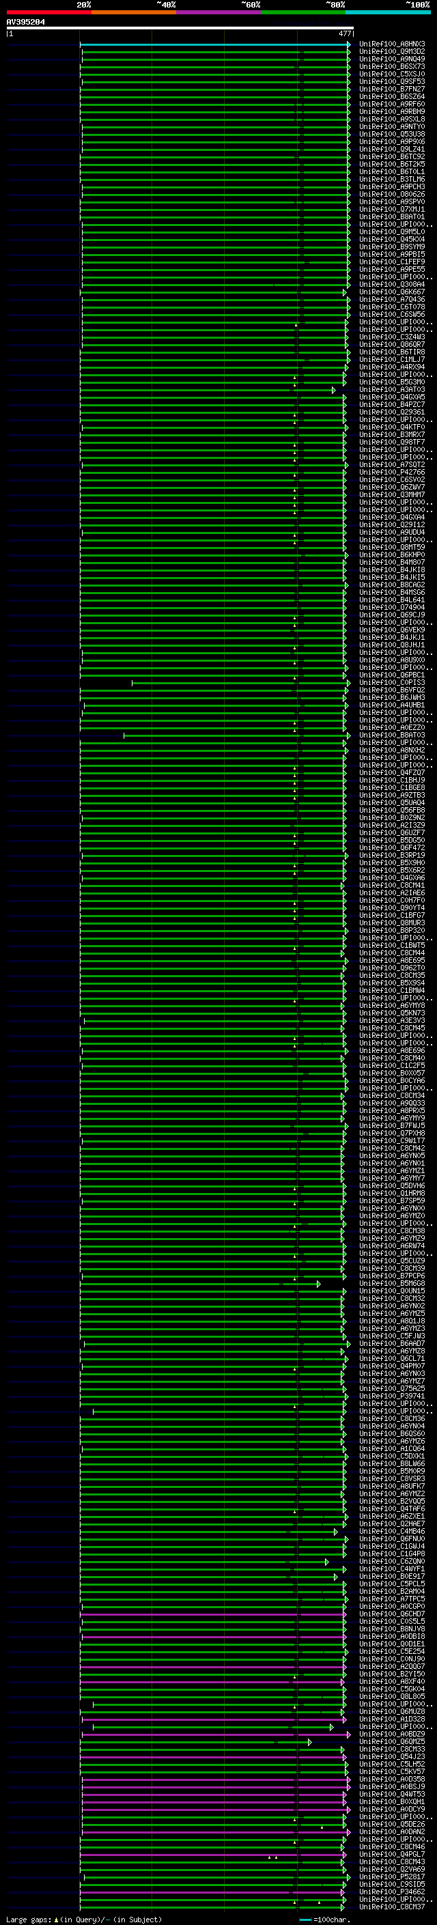Click the UniRef100_B8AT03 entry
Screen dimensions: 437x1925
392,735
